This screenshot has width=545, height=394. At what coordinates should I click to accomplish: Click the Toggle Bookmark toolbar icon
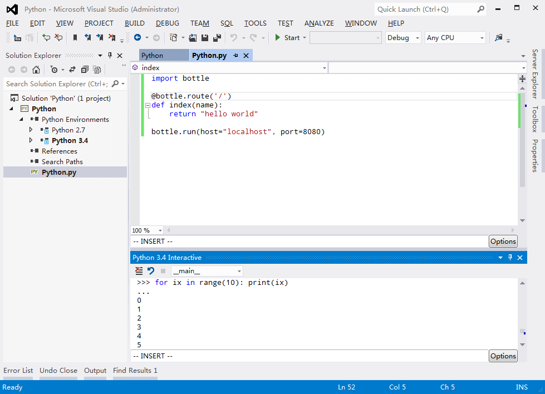(75, 38)
